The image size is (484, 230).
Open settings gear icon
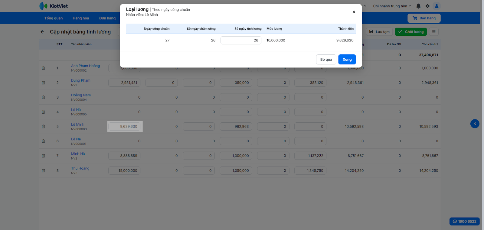pyautogui.click(x=427, y=6)
